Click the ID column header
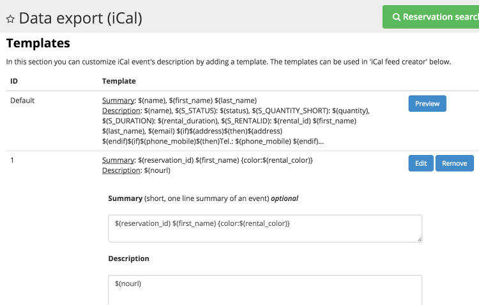The width and height of the screenshot is (479, 305). pyautogui.click(x=14, y=81)
